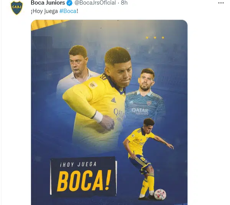
Task: Click the yellow BOCA! banner text in image
Action: point(84,181)
